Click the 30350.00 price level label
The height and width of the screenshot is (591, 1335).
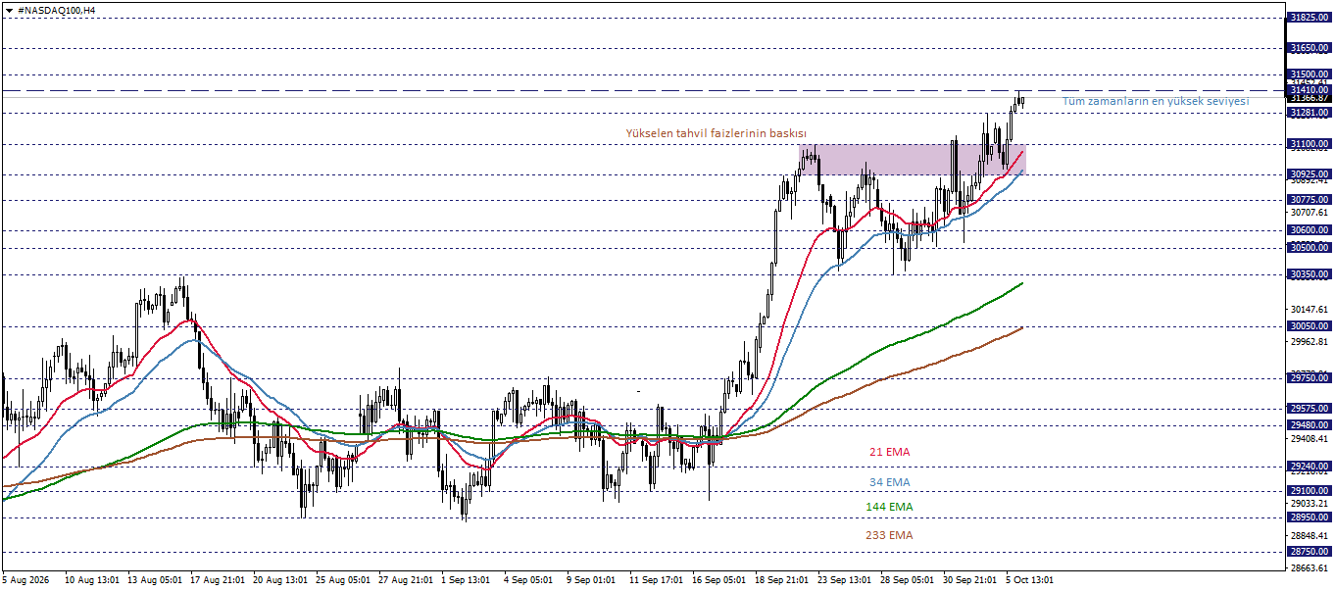[1309, 274]
